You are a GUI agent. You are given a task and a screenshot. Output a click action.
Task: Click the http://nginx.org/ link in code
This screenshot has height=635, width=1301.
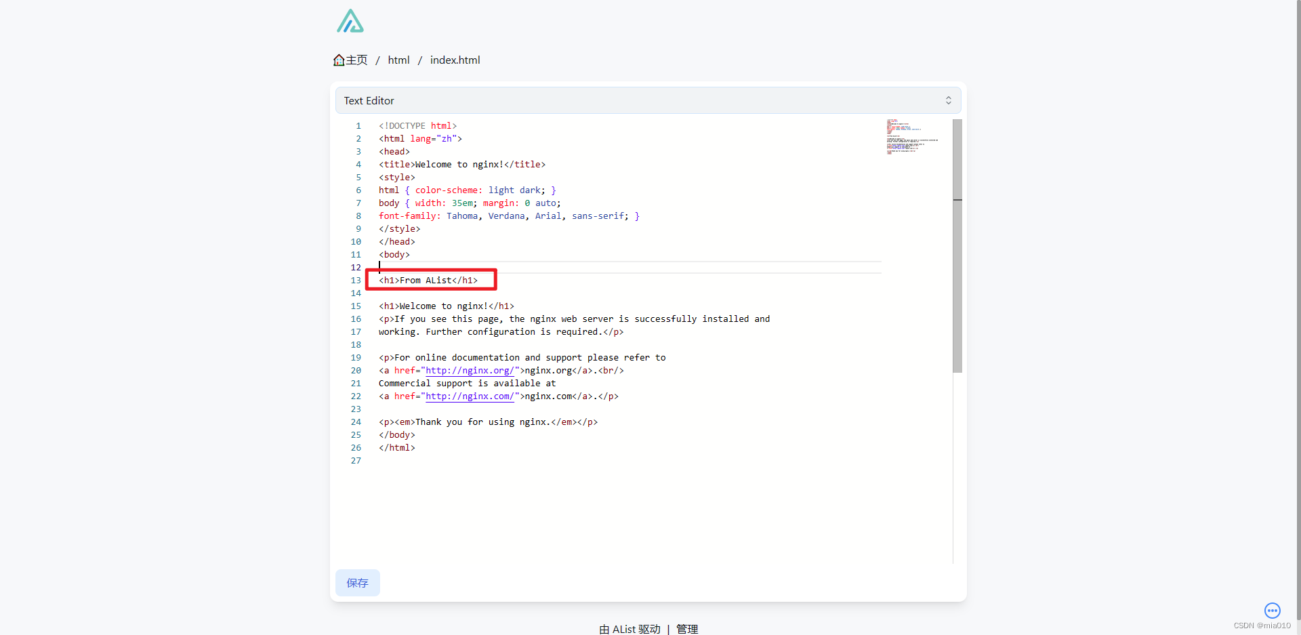[x=470, y=371]
